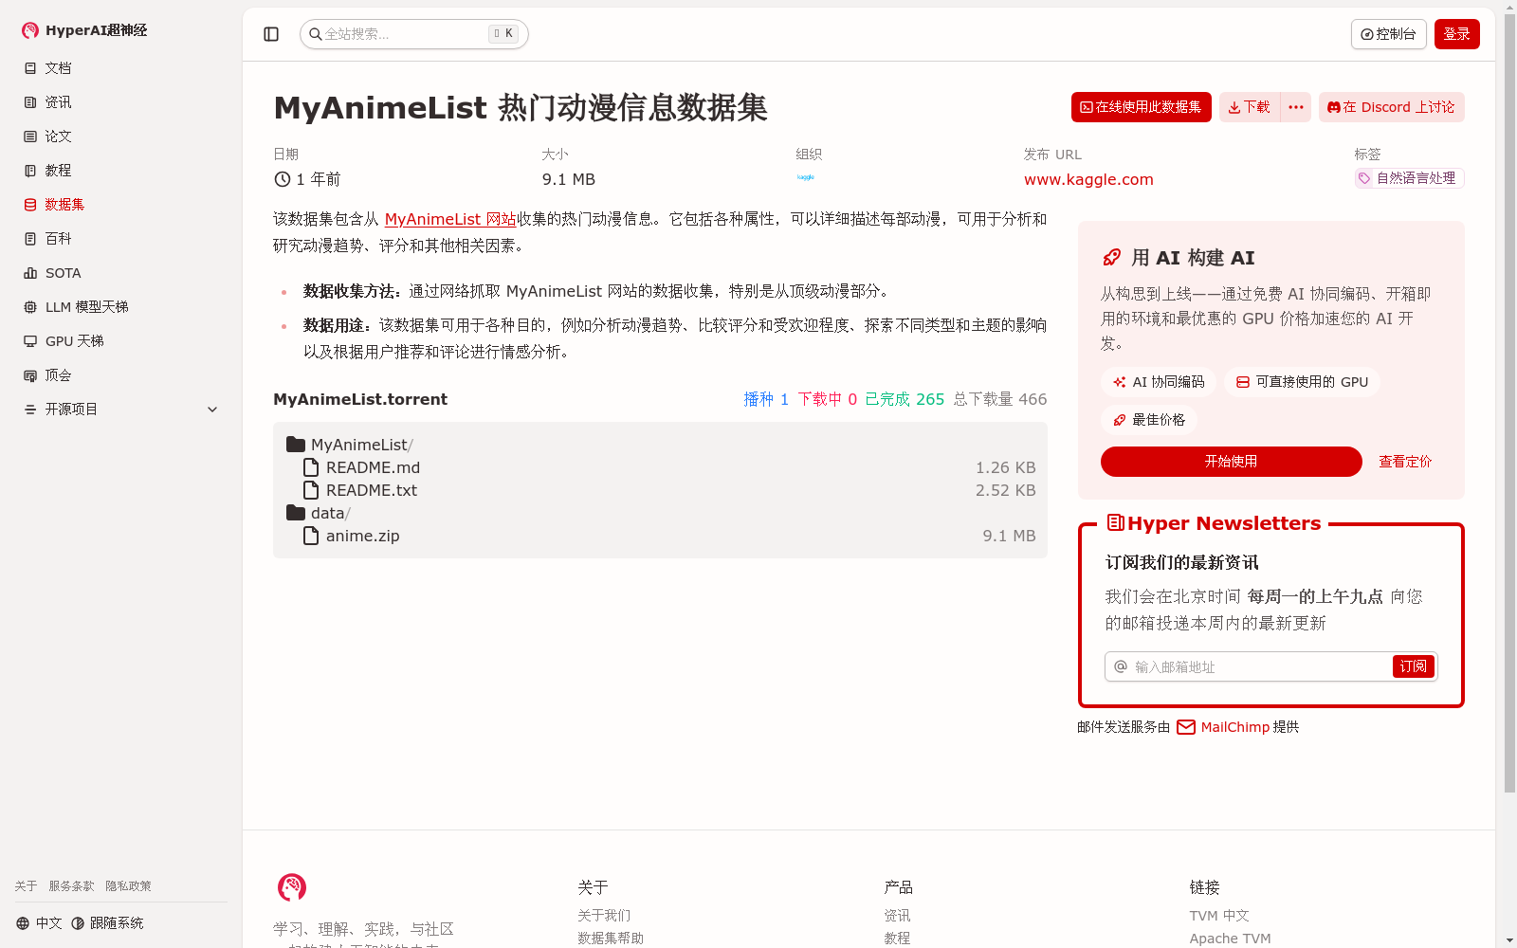Select the README.txt file name
This screenshot has width=1517, height=948.
[372, 490]
